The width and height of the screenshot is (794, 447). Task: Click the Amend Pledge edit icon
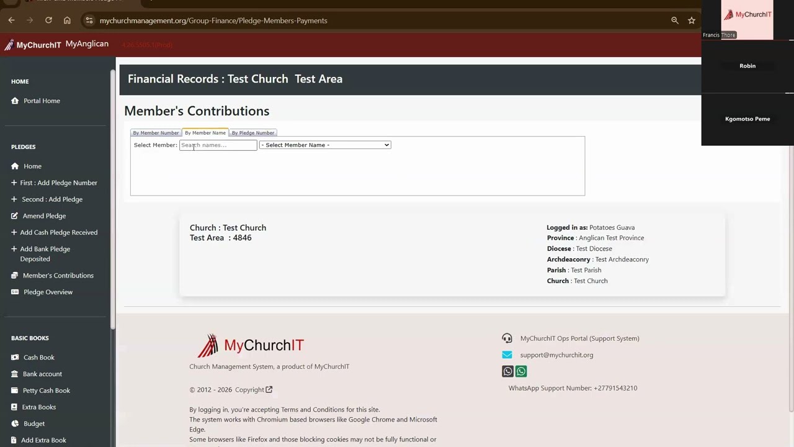point(15,216)
